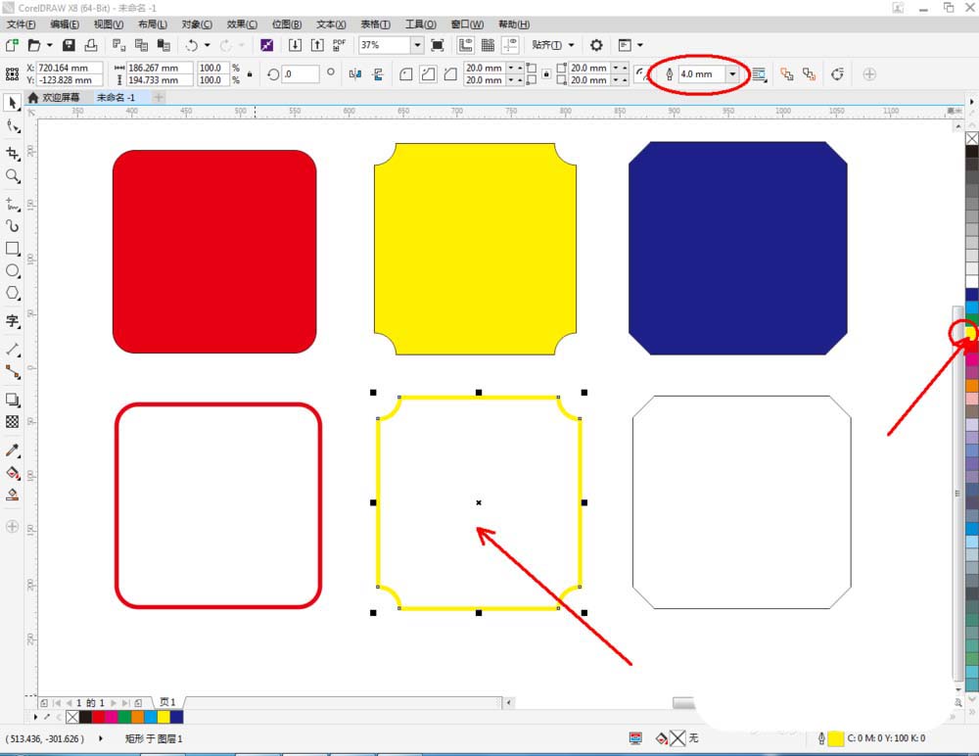Screen dimensions: 979x756
Task: Click the Export icon
Action: [317, 45]
